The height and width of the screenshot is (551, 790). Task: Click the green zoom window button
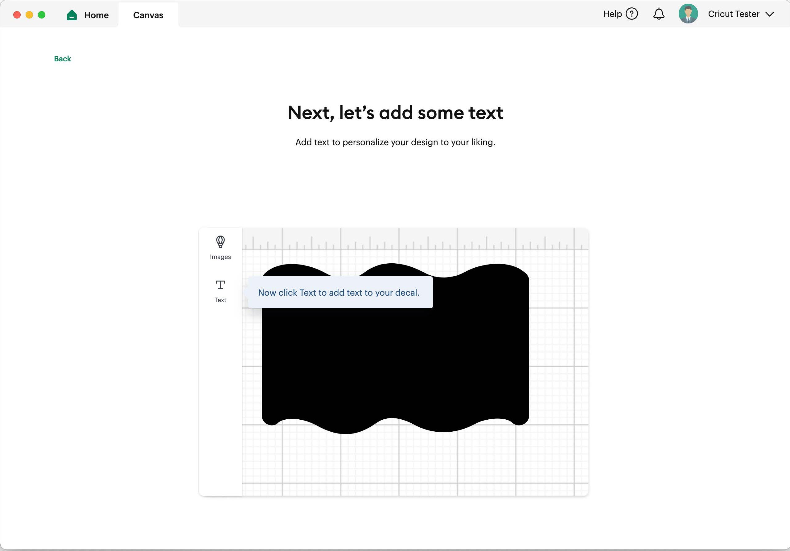[42, 14]
